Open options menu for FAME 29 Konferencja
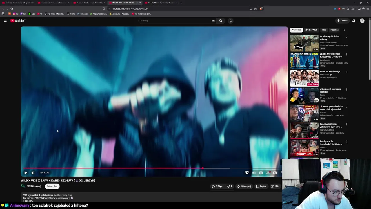 (x=347, y=72)
